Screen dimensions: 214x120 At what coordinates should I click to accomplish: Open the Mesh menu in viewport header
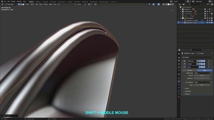(x=41, y=4)
